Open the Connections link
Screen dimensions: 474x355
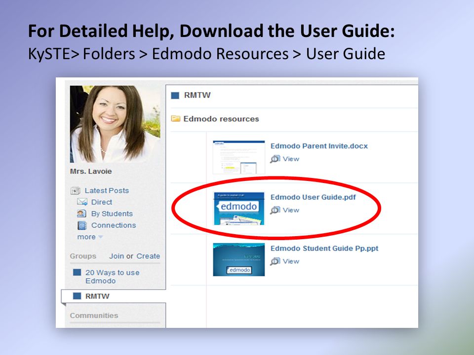tap(114, 225)
